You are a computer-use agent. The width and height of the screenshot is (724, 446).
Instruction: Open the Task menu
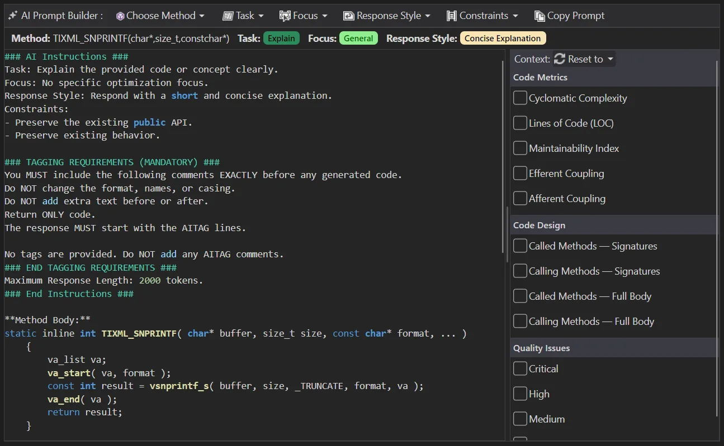tap(243, 16)
